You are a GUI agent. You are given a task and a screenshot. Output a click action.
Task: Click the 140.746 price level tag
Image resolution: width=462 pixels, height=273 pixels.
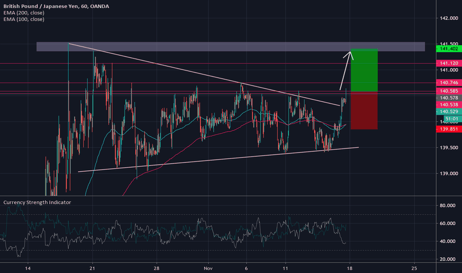tap(448, 82)
